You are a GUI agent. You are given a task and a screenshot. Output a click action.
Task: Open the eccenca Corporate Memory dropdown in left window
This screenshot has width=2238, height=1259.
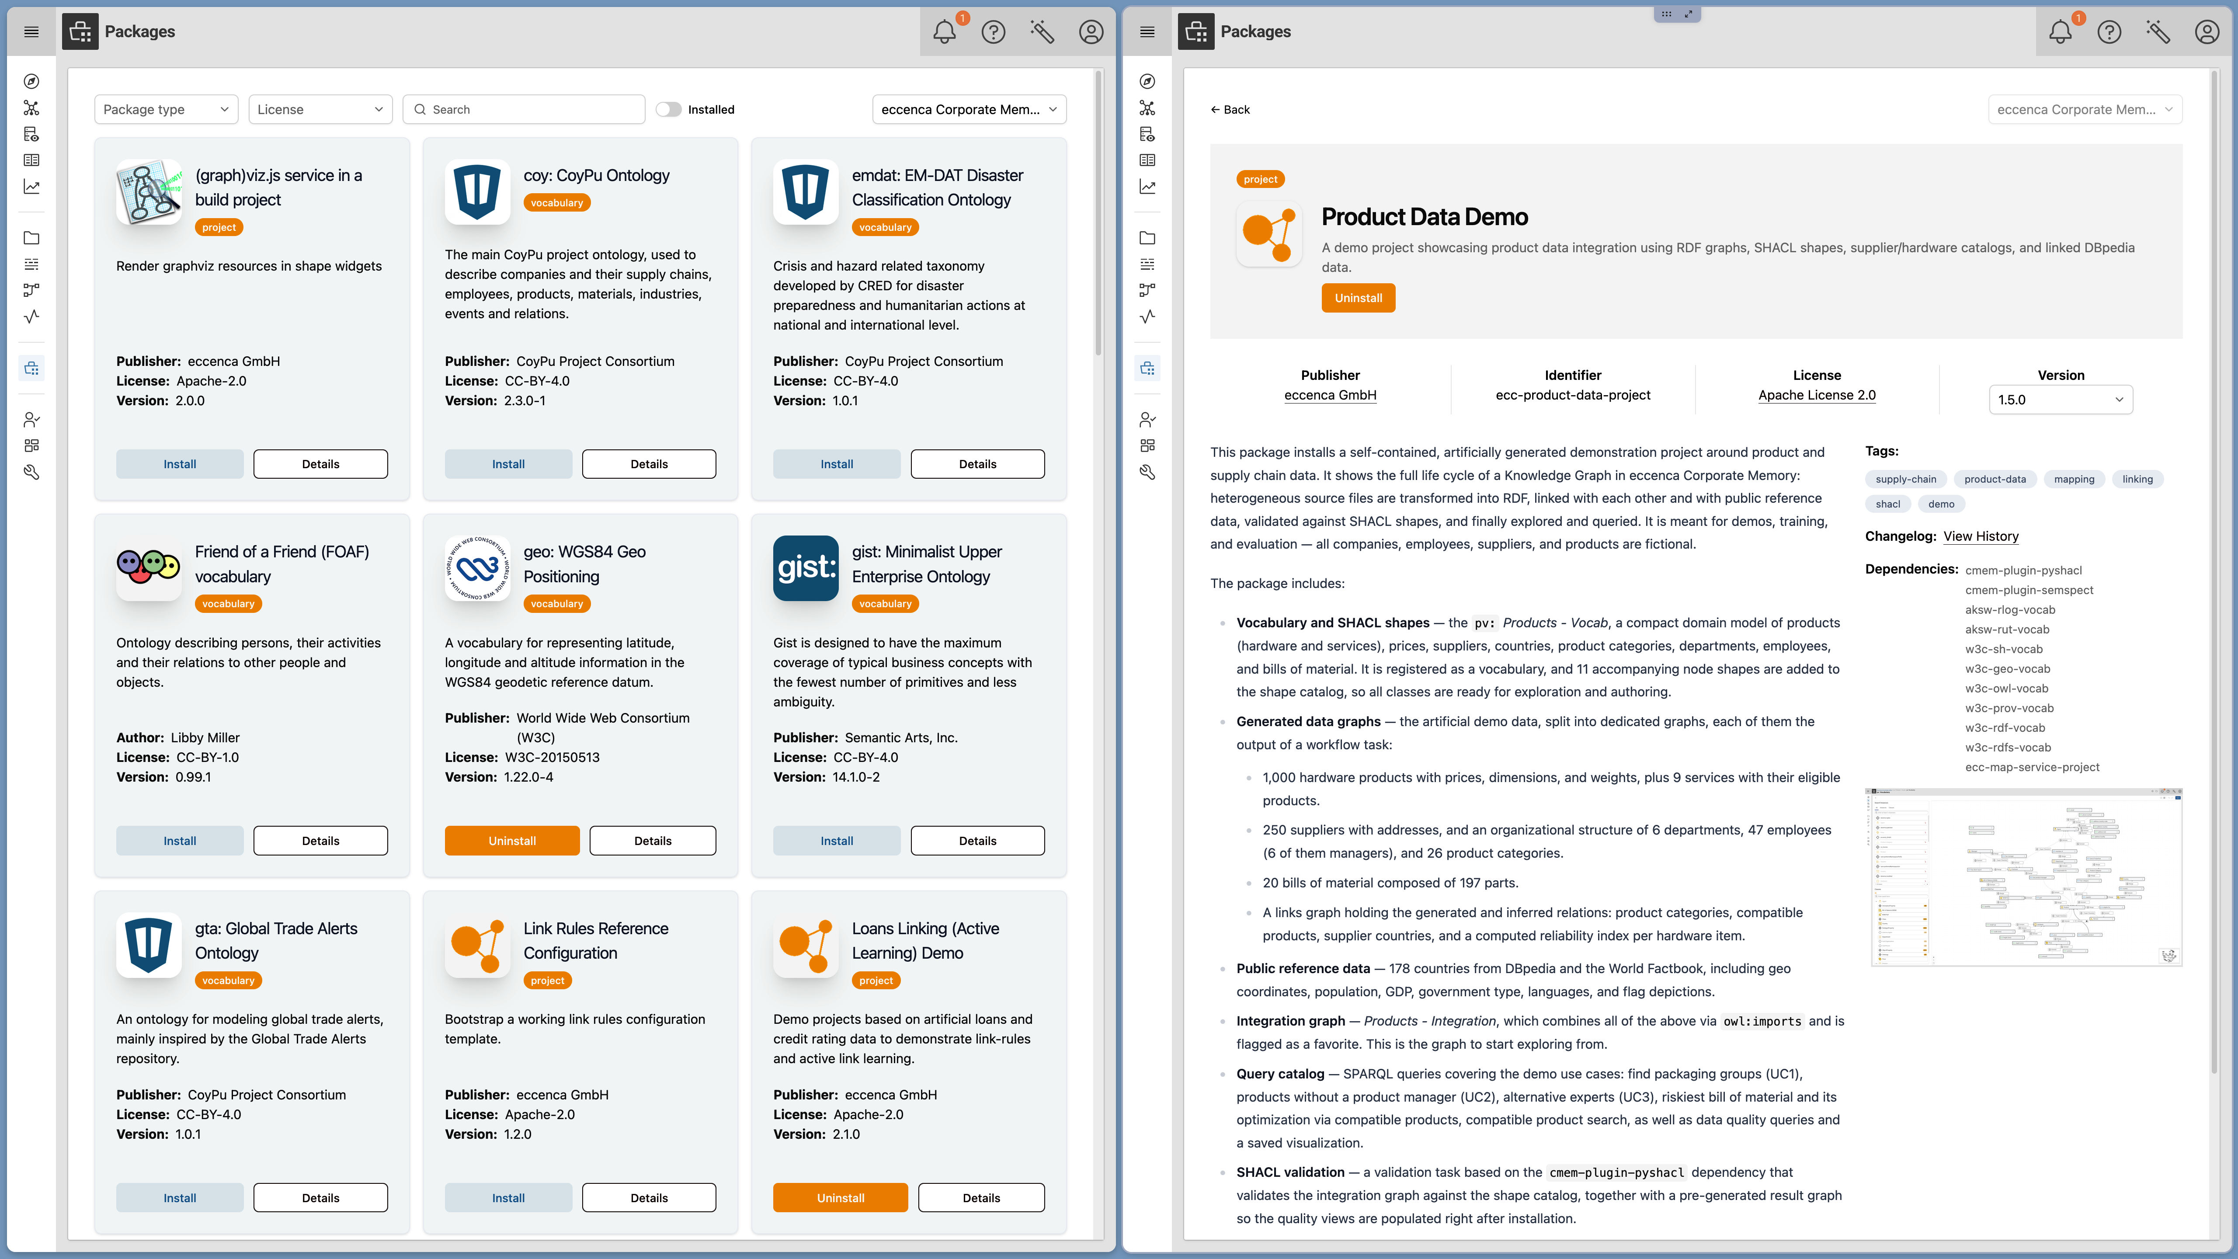tap(969, 109)
